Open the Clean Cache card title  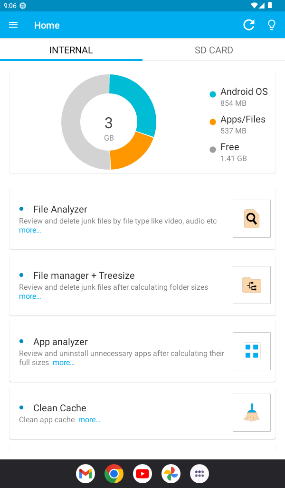60,408
